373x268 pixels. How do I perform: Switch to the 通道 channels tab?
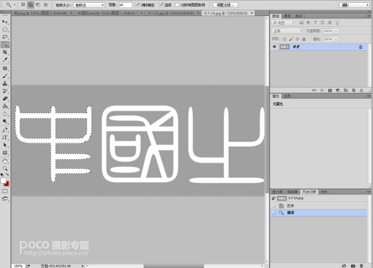(x=287, y=16)
